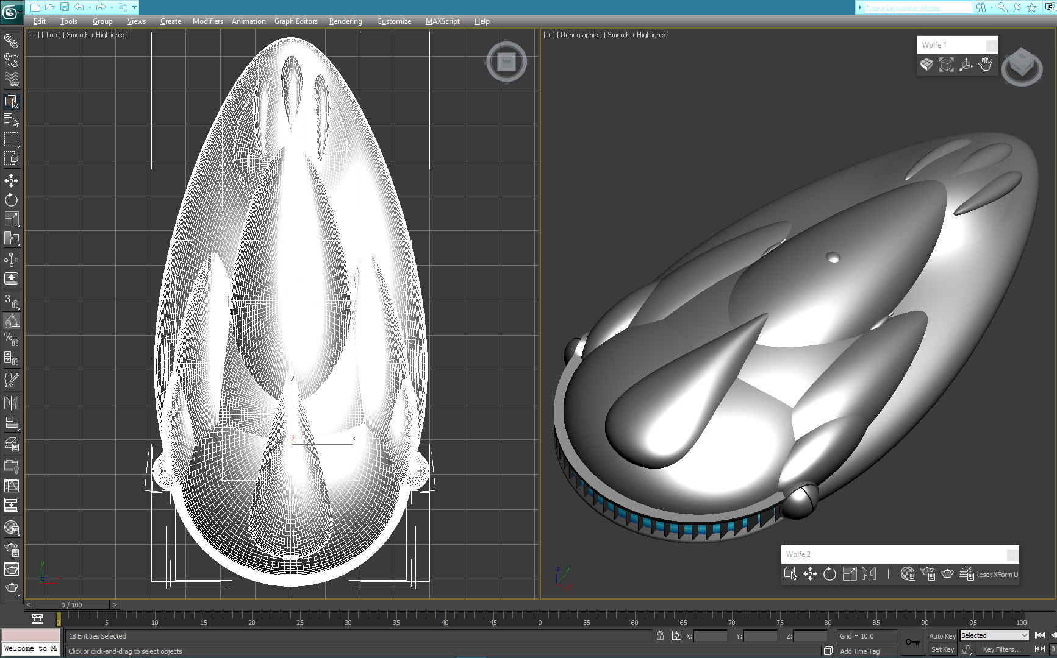Click the Set Keys large key icon
The width and height of the screenshot is (1057, 658).
[913, 642]
